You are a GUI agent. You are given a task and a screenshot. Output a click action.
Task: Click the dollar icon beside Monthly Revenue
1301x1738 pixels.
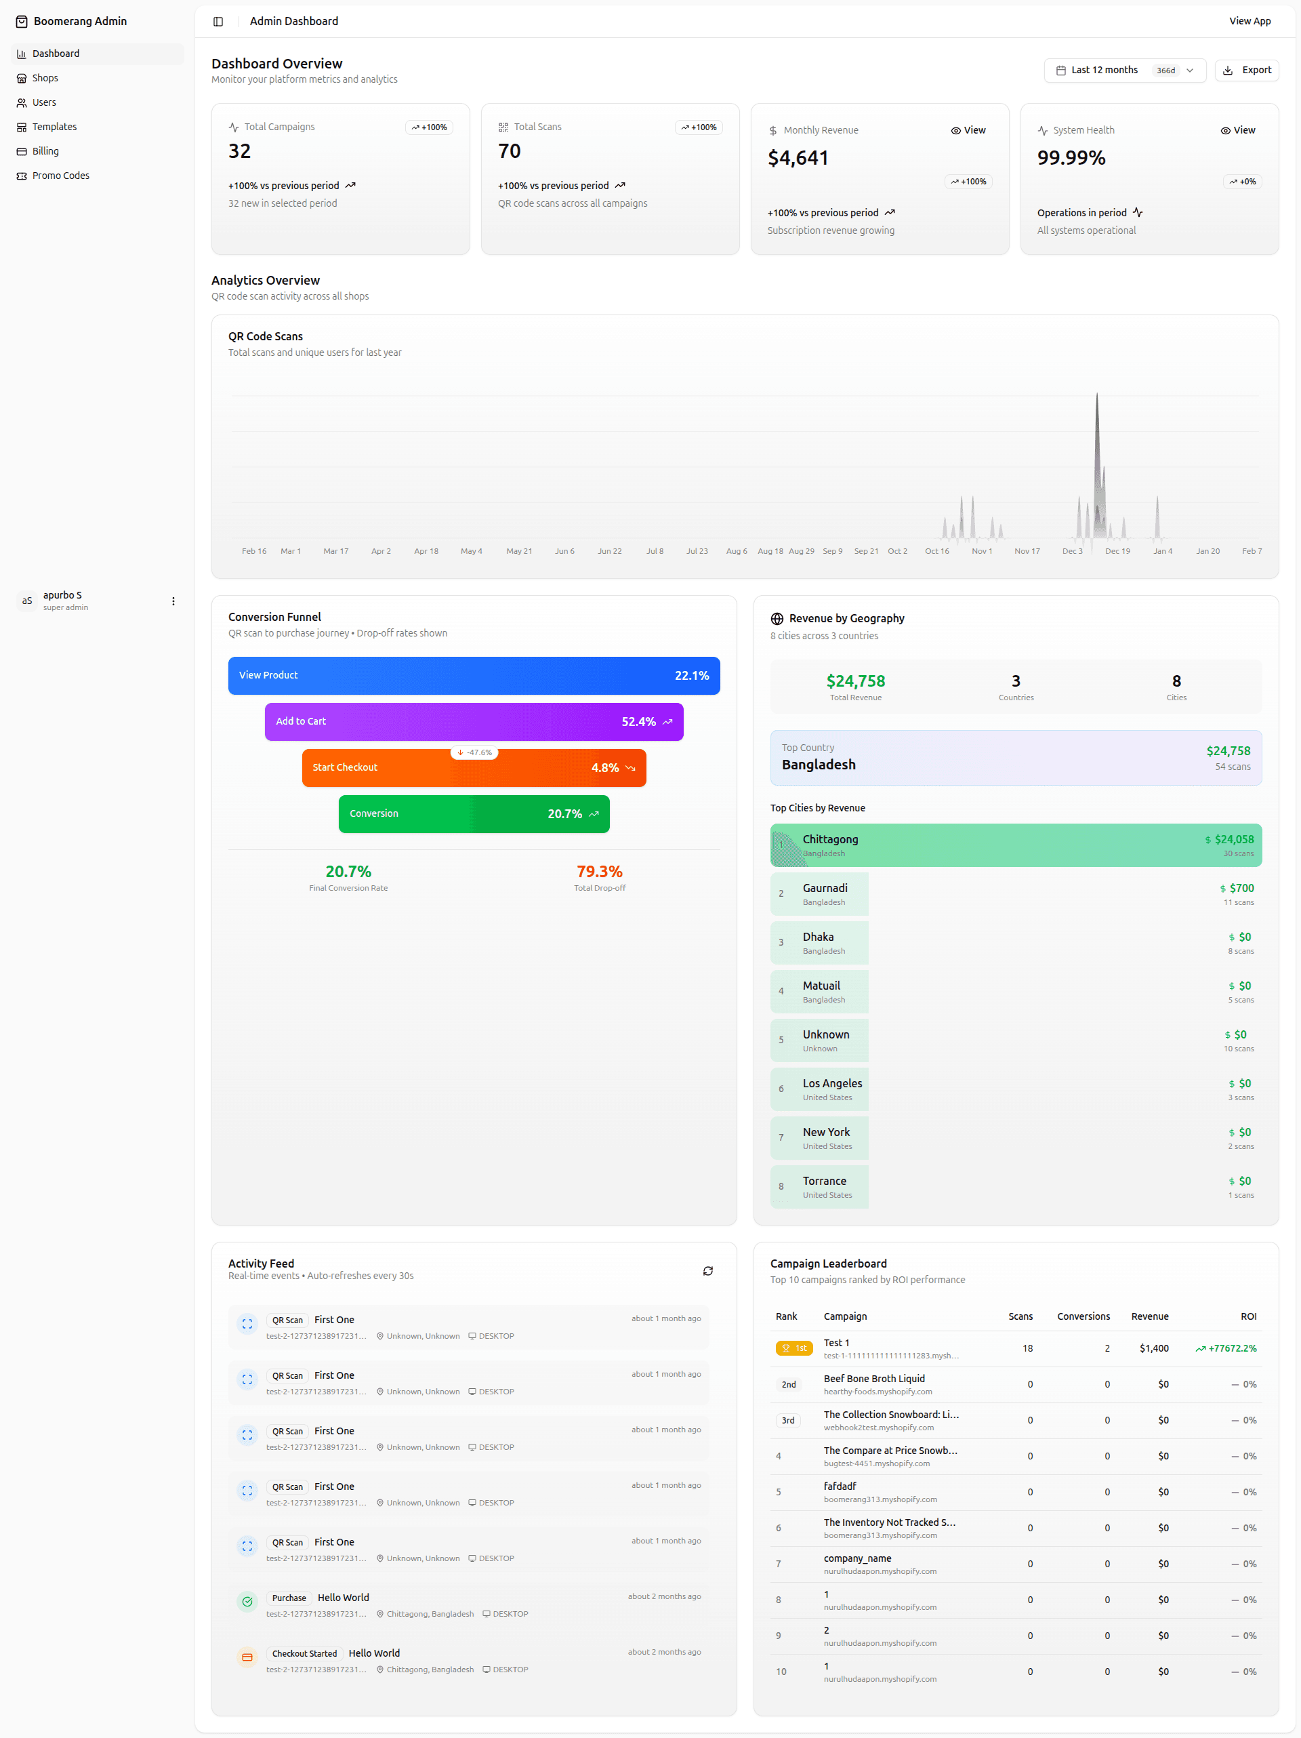tap(773, 130)
